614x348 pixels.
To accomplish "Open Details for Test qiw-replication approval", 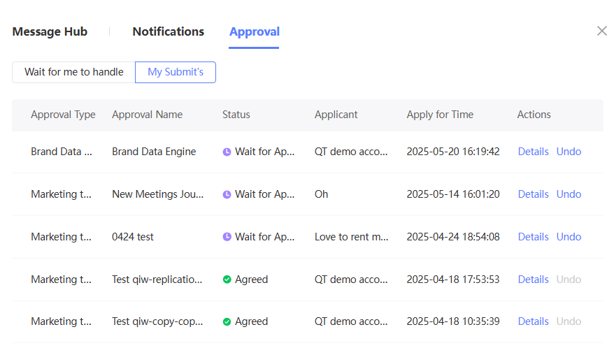I will [533, 280].
